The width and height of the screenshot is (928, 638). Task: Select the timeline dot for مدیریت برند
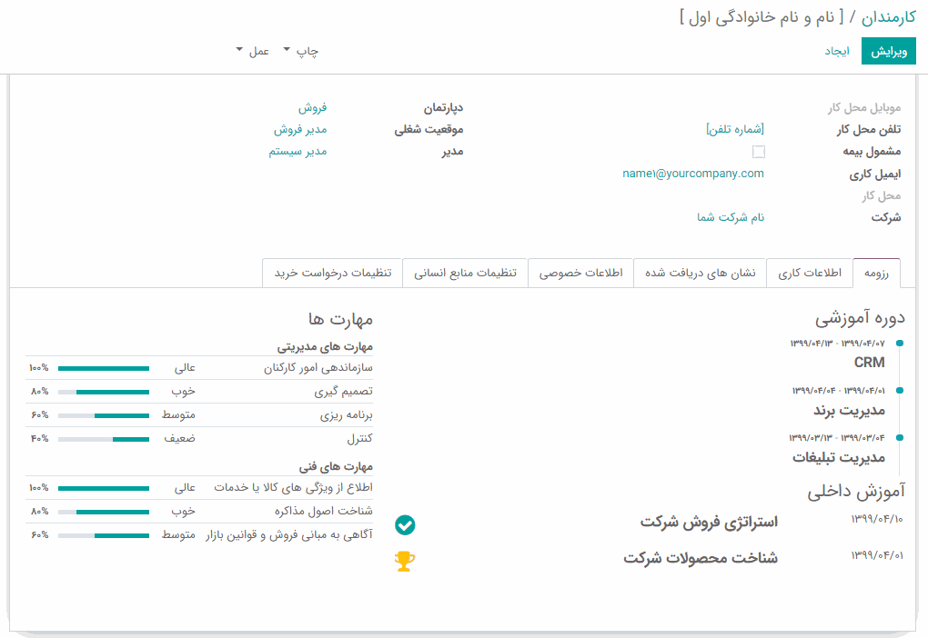900,390
